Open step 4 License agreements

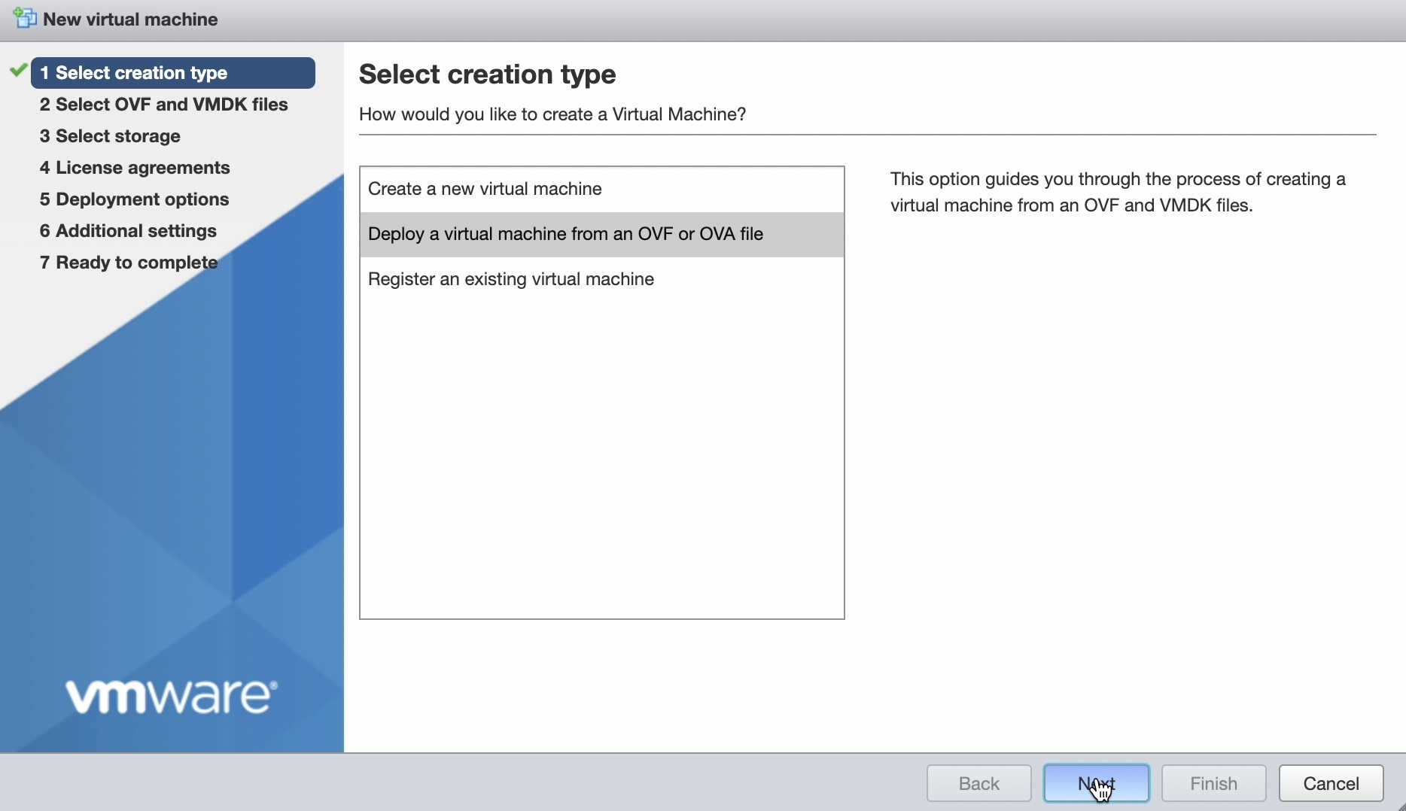point(135,168)
